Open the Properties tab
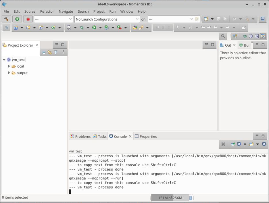 click(x=146, y=136)
